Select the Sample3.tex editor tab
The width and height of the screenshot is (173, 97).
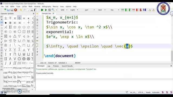click(x=46, y=13)
